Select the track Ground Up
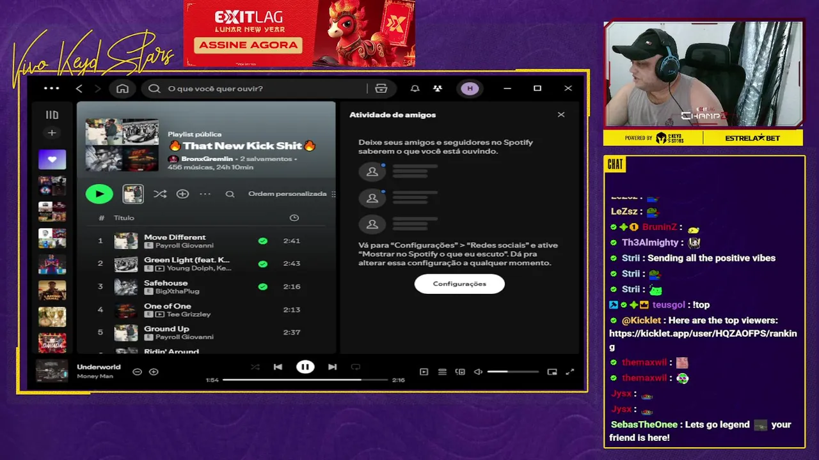This screenshot has height=460, width=819. click(x=206, y=332)
